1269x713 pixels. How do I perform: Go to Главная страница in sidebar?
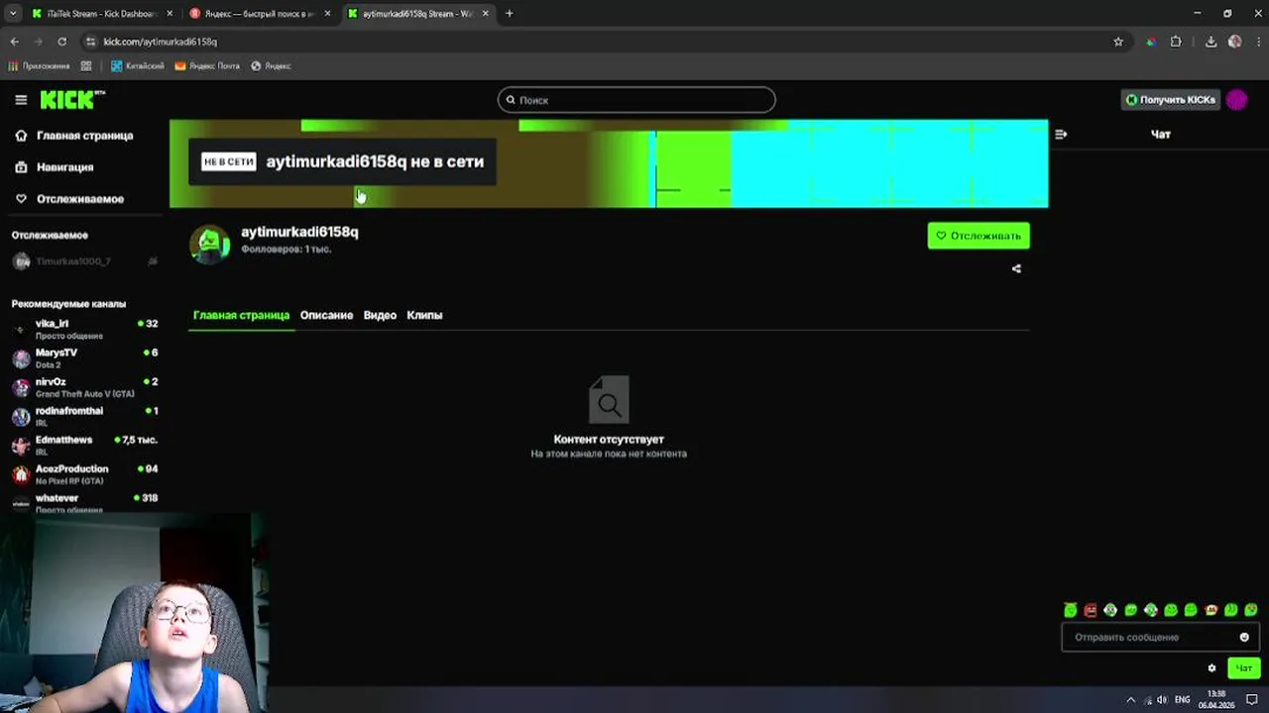(x=74, y=136)
